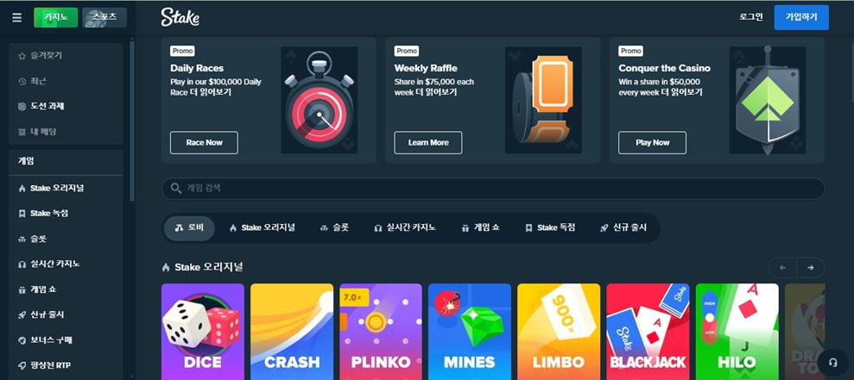Show previous Stake originals with left arrow
Viewport: 854px width, 380px height.
pyautogui.click(x=782, y=267)
